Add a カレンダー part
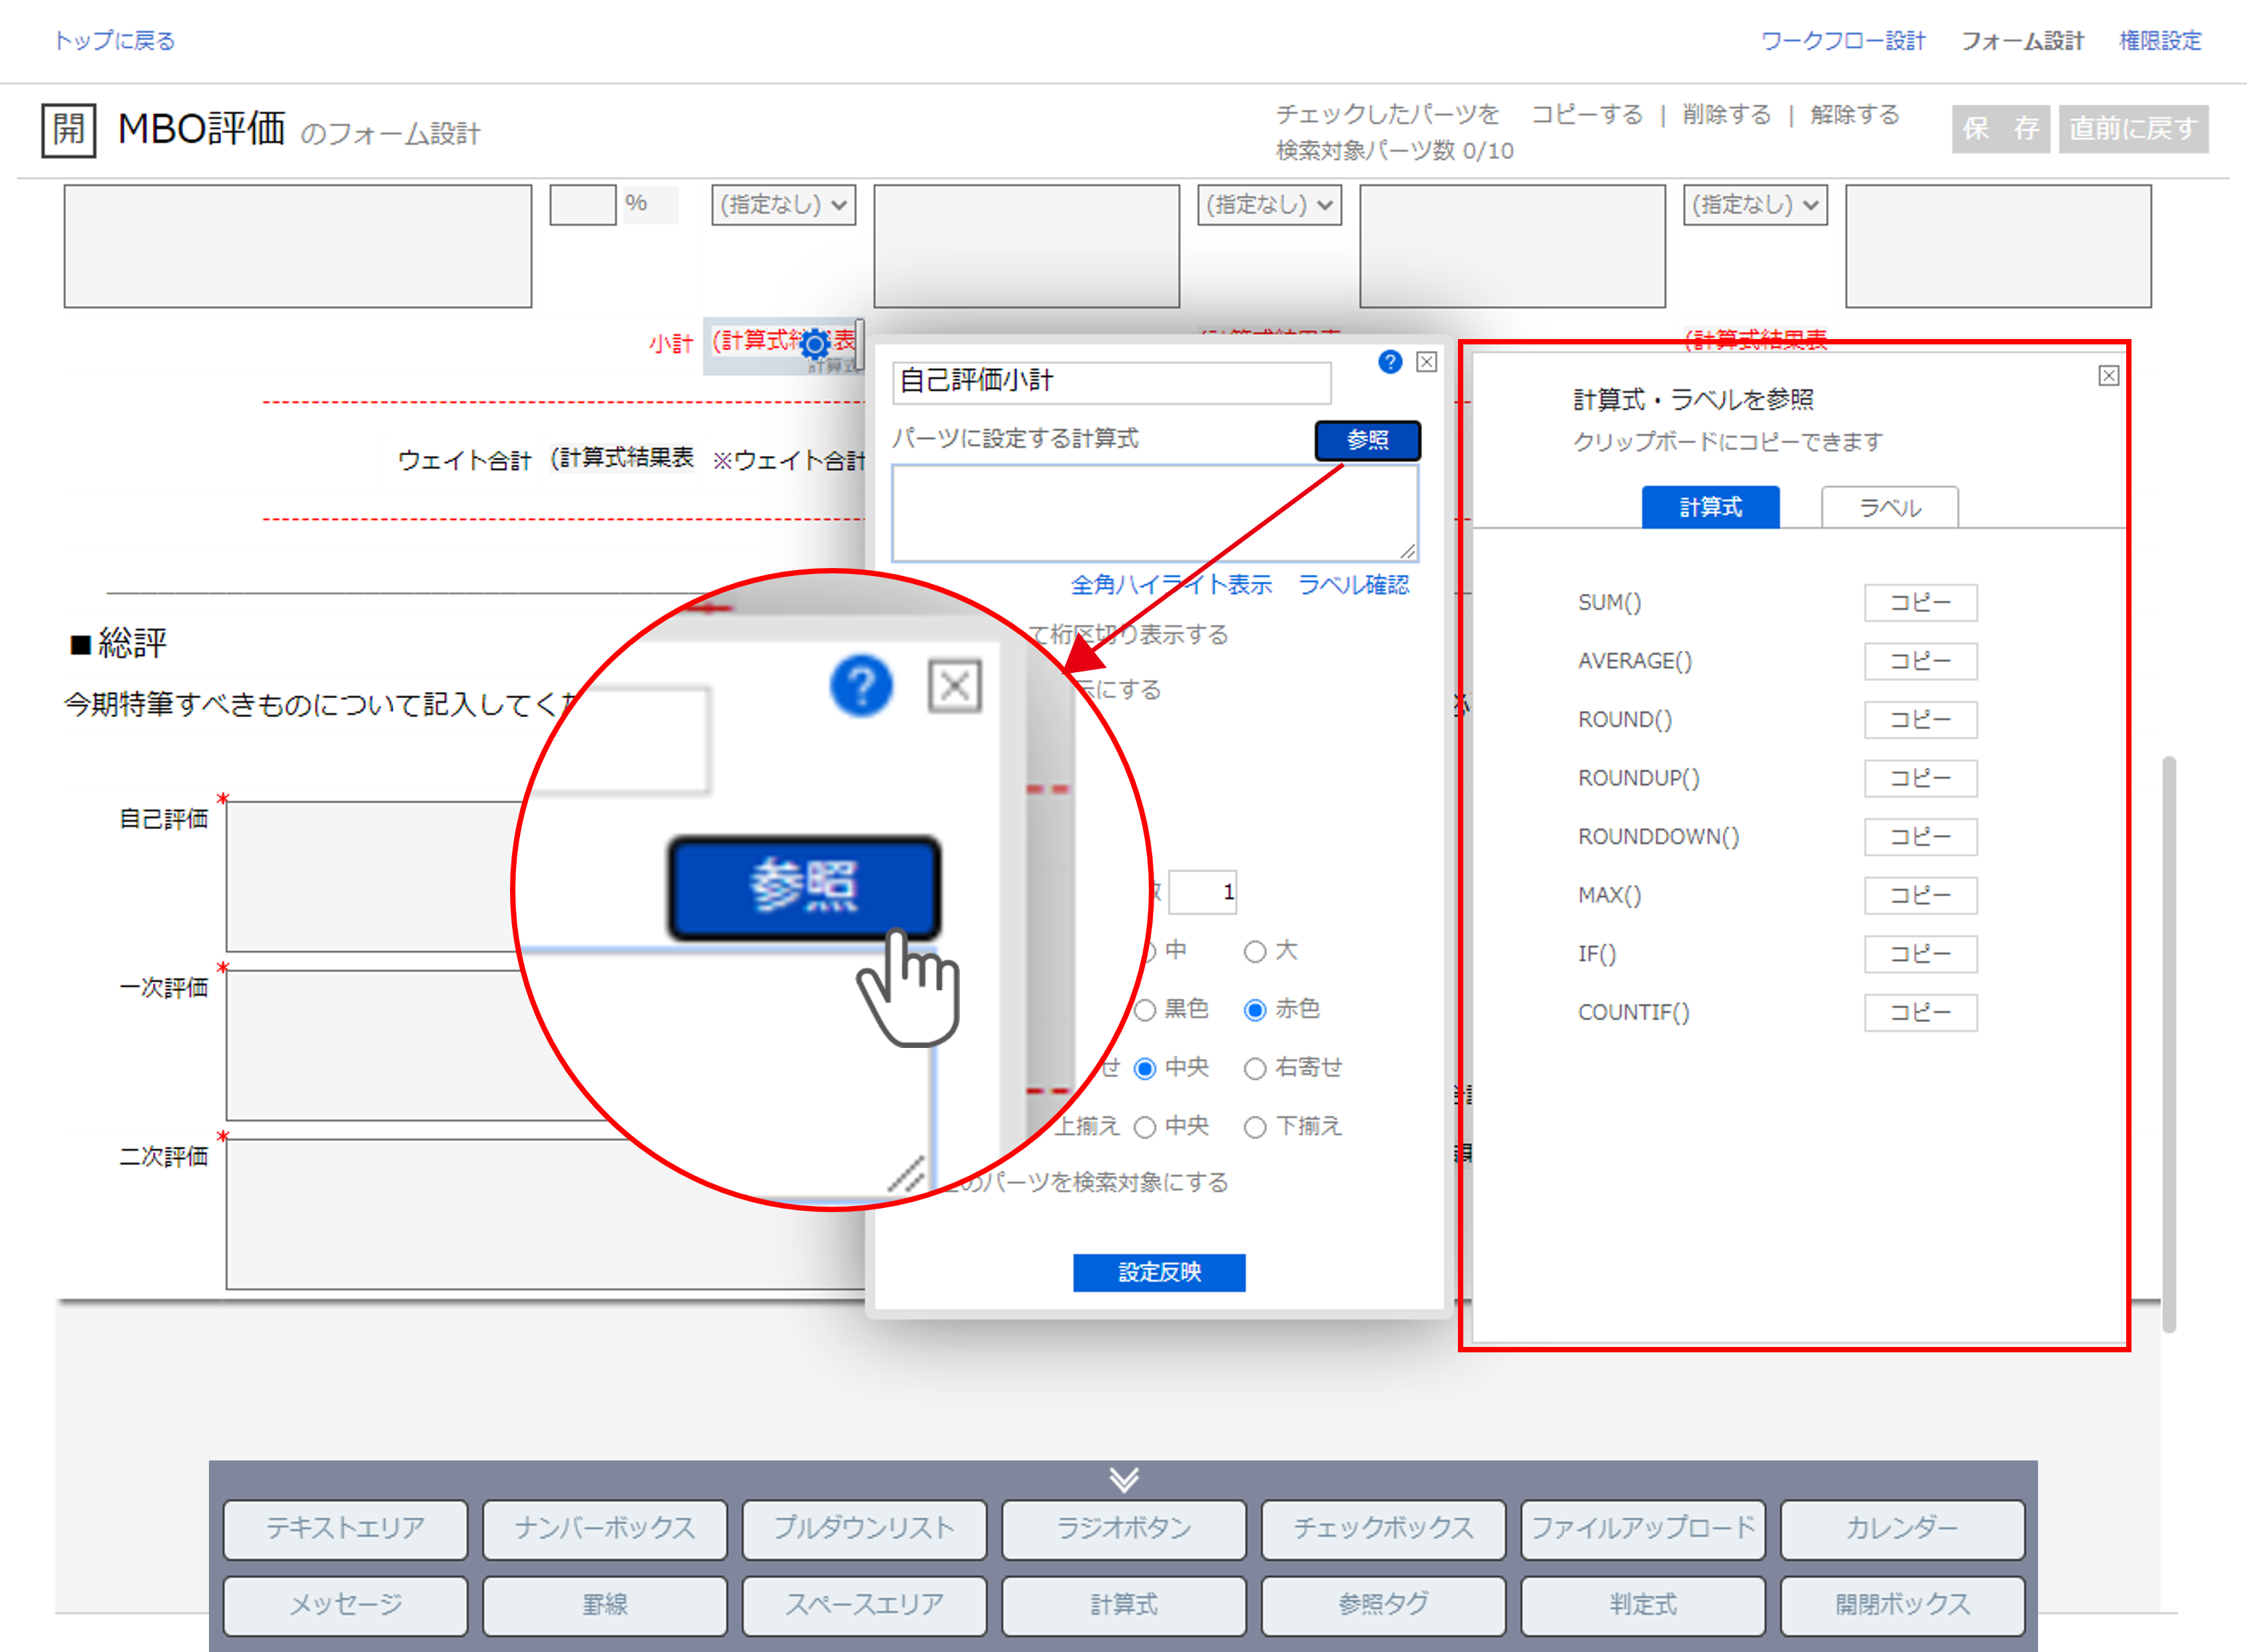Screen dimensions: 2247x1652 point(1902,1529)
